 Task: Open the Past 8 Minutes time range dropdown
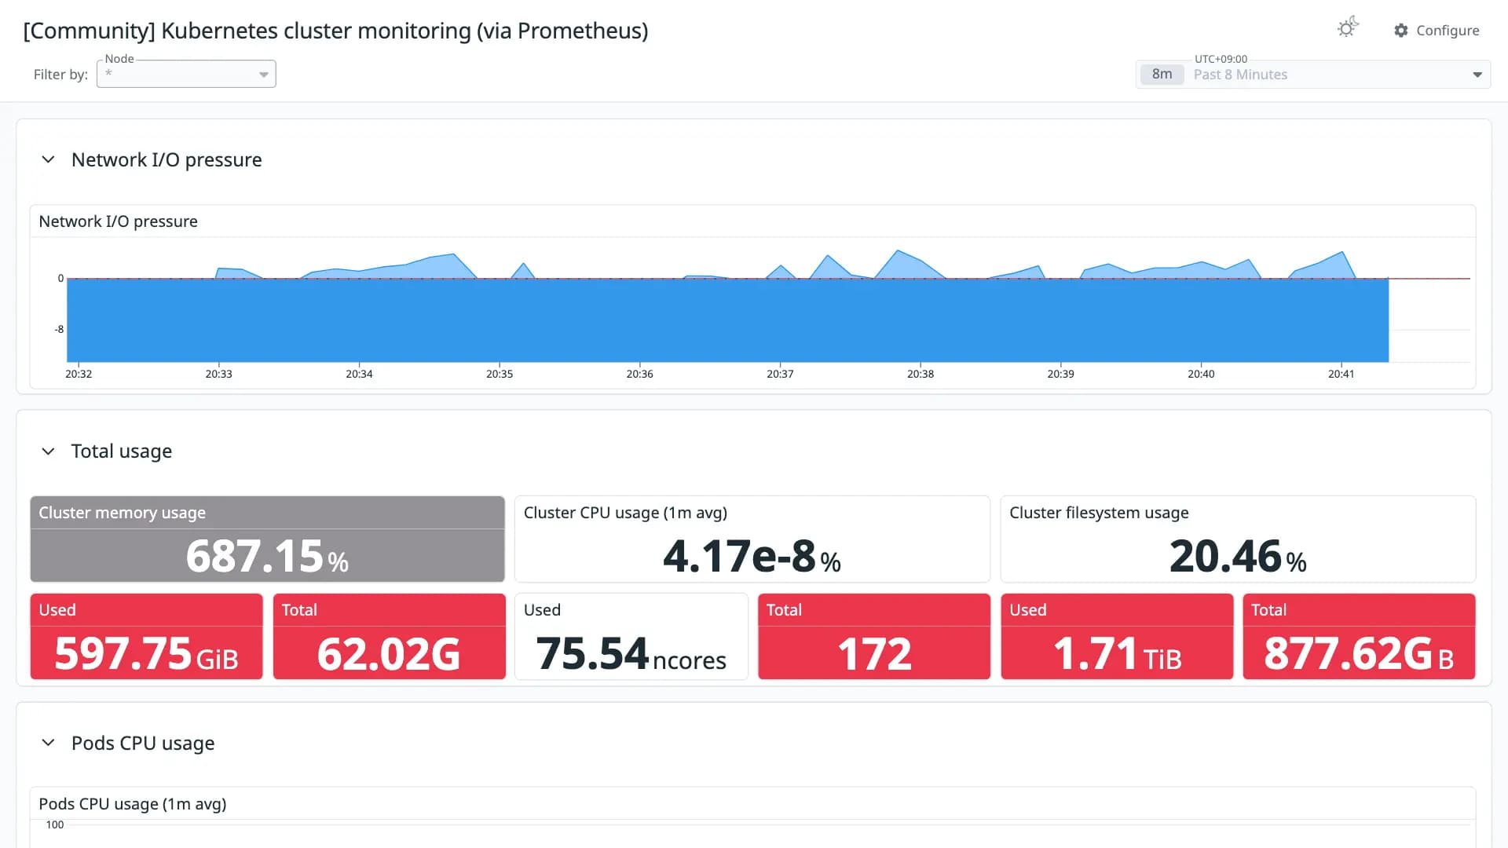point(1313,75)
